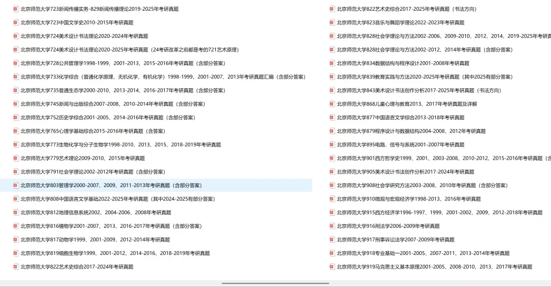Click PDF icon of 735普通生态学 file
Viewport: 551px width, 287px height.
(16, 90)
